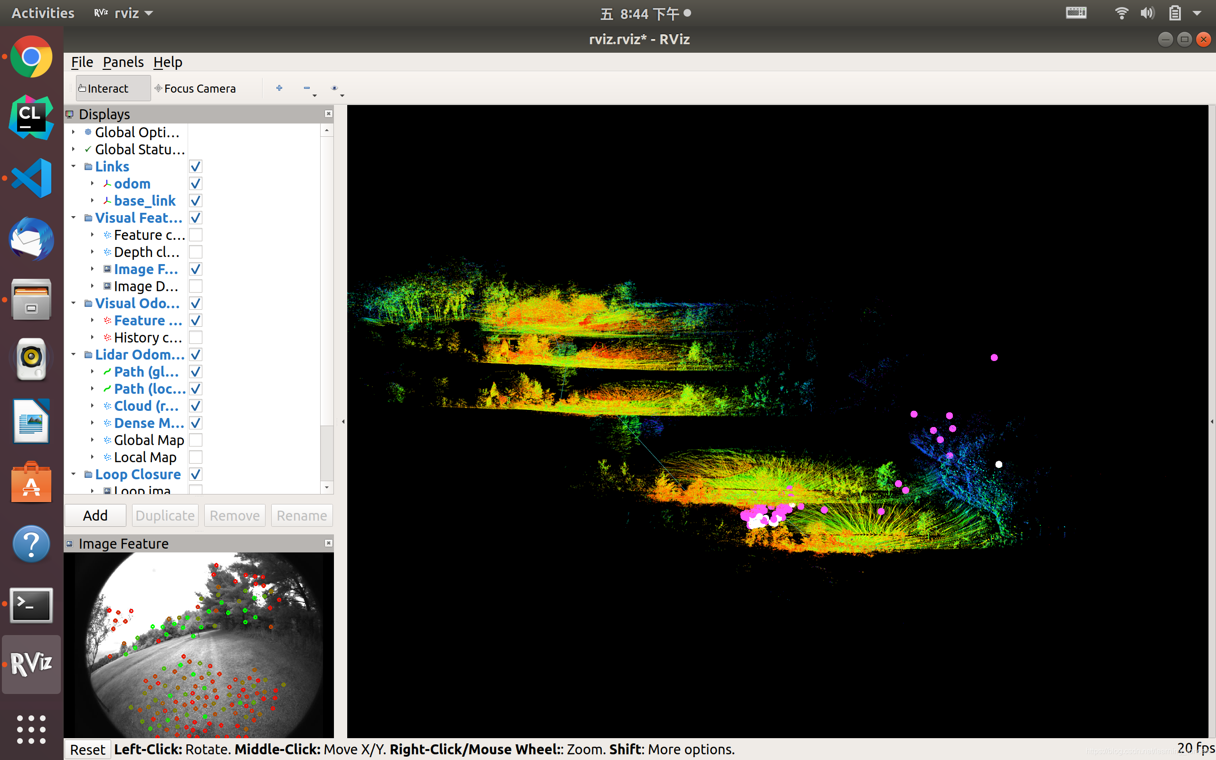This screenshot has height=760, width=1216.
Task: Close the Displays panel
Action: [x=328, y=114]
